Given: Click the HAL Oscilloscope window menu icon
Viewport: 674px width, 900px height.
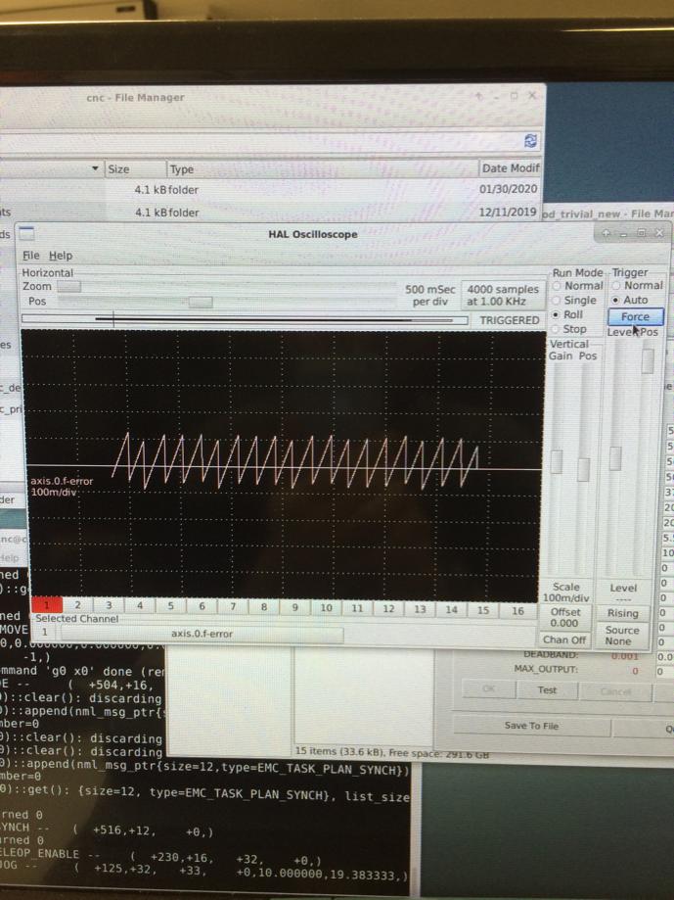Looking at the screenshot, I should [x=26, y=234].
